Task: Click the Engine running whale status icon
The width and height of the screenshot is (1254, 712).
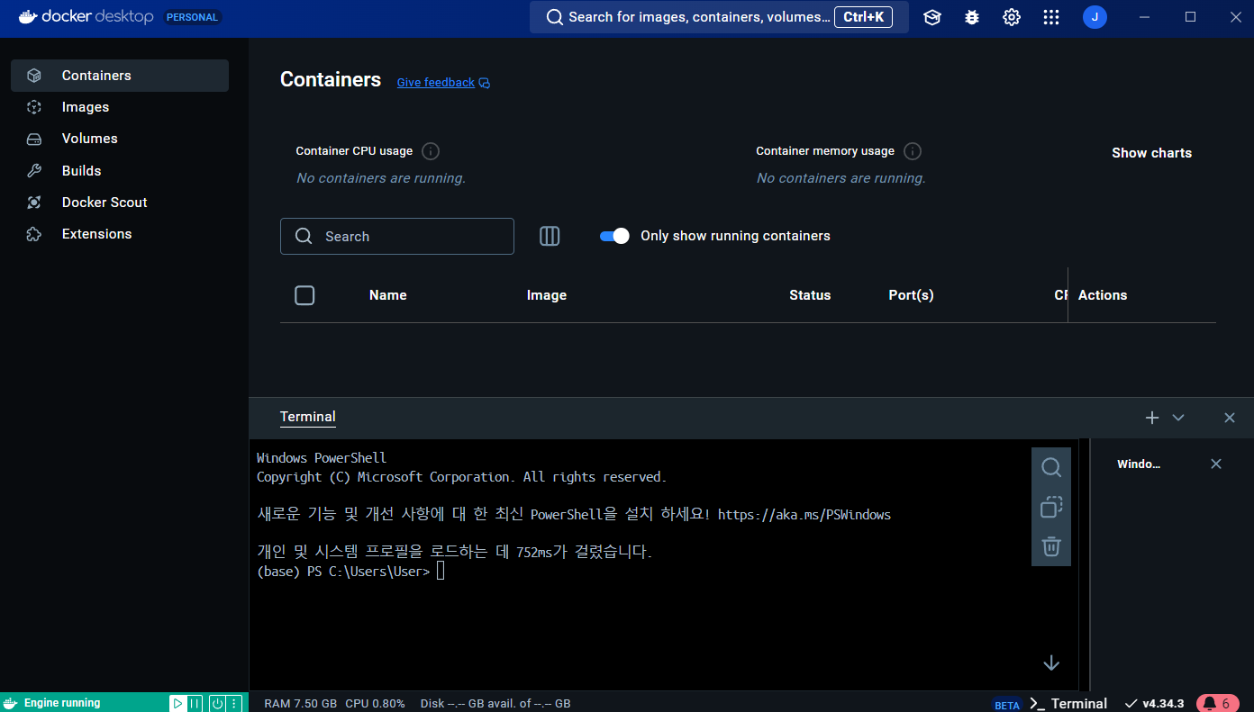Action: [11, 703]
